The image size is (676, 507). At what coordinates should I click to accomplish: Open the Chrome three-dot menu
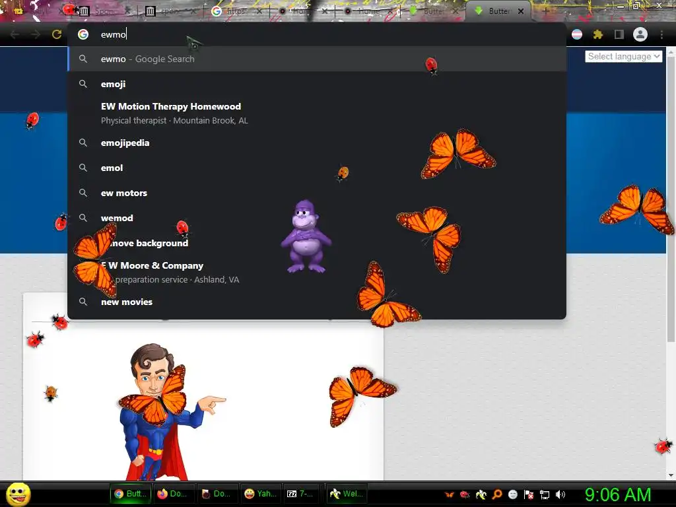[x=661, y=34]
